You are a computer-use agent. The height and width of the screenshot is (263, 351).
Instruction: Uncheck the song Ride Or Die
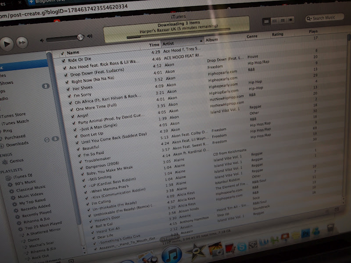(x=64, y=60)
